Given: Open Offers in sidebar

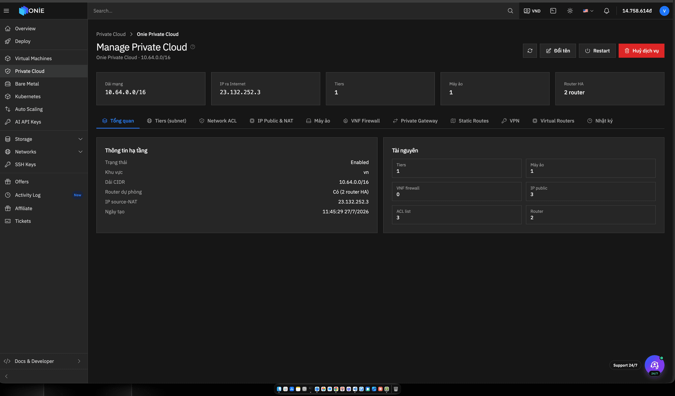Looking at the screenshot, I should pos(44,181).
